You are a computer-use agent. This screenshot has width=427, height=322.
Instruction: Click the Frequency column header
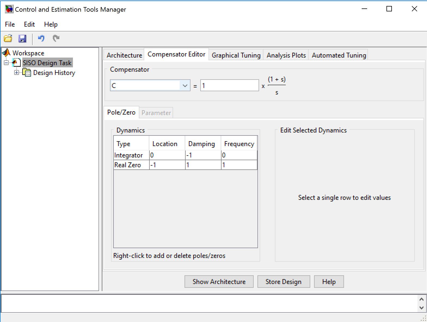pos(239,143)
